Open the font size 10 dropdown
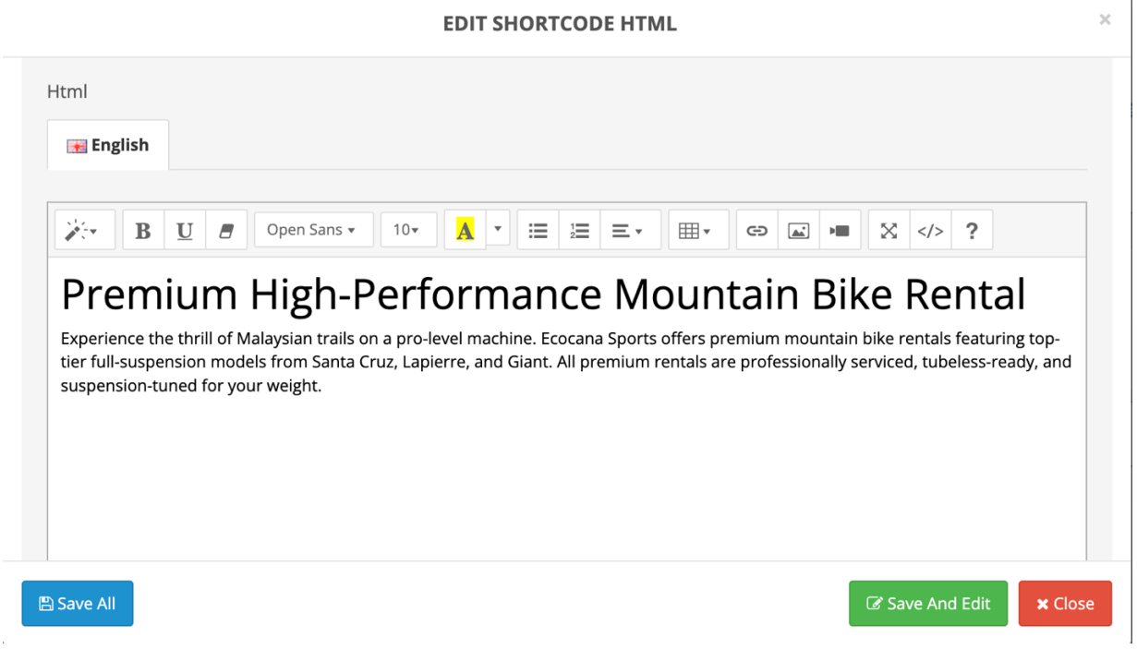 click(x=407, y=231)
